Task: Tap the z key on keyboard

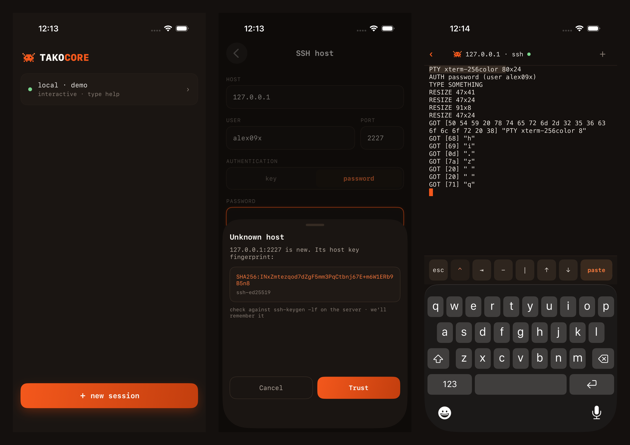Action: click(x=464, y=358)
